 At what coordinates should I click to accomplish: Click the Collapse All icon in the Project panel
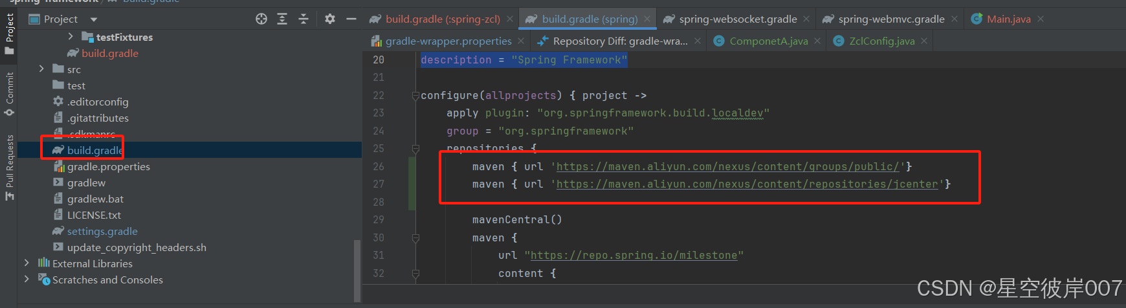[x=304, y=19]
